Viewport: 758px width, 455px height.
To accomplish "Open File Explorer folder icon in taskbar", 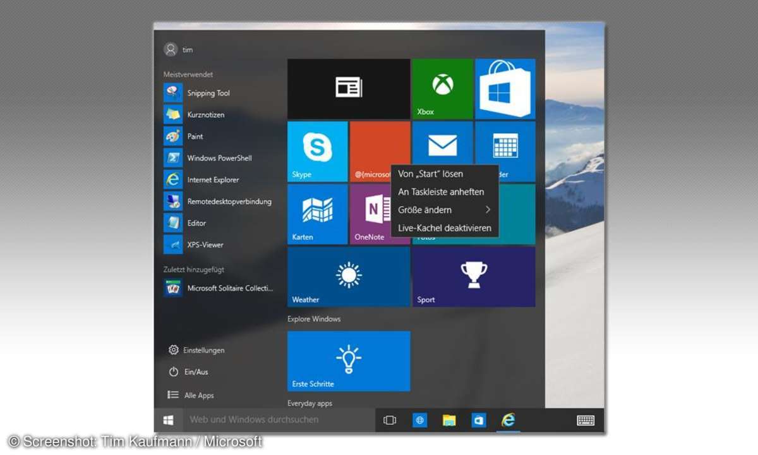I will coord(449,420).
